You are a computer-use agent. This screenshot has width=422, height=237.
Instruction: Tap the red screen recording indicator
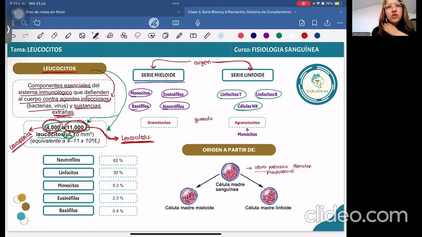tap(303, 4)
